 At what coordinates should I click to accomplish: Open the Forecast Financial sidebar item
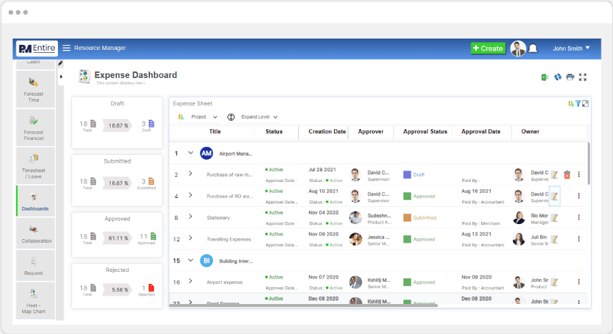pos(34,127)
